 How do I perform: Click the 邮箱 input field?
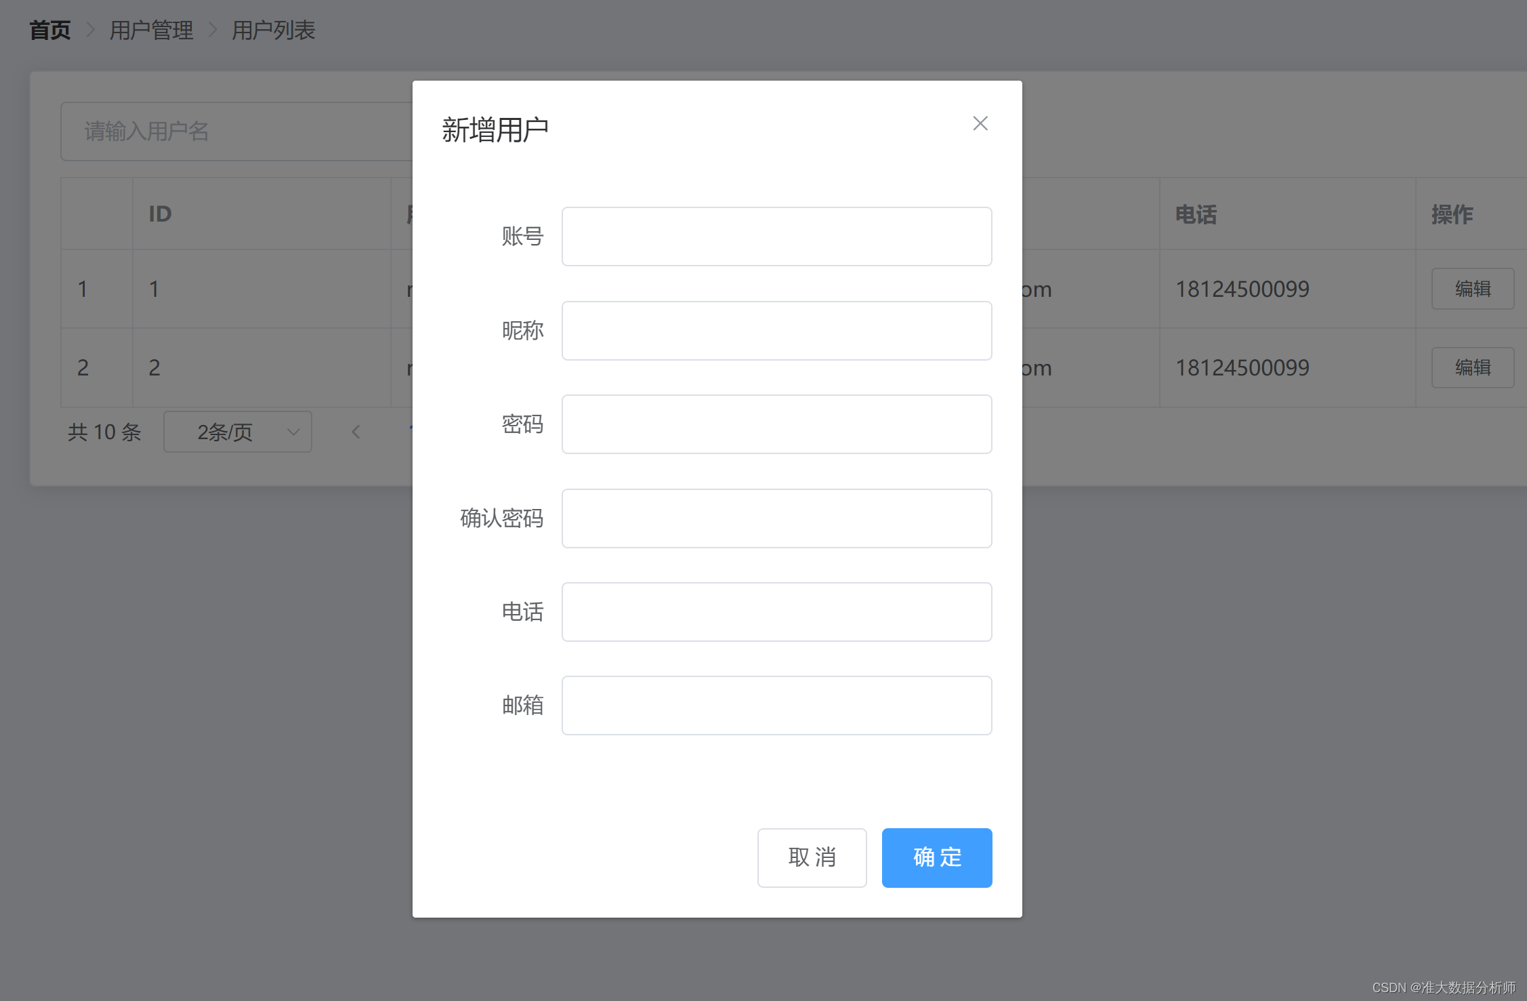776,706
